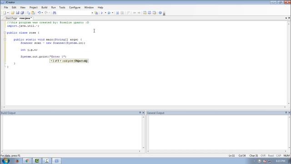Viewport: 291px width, 164px height.
Task: Click the Copy toolbar icon
Action: pos(28,13)
